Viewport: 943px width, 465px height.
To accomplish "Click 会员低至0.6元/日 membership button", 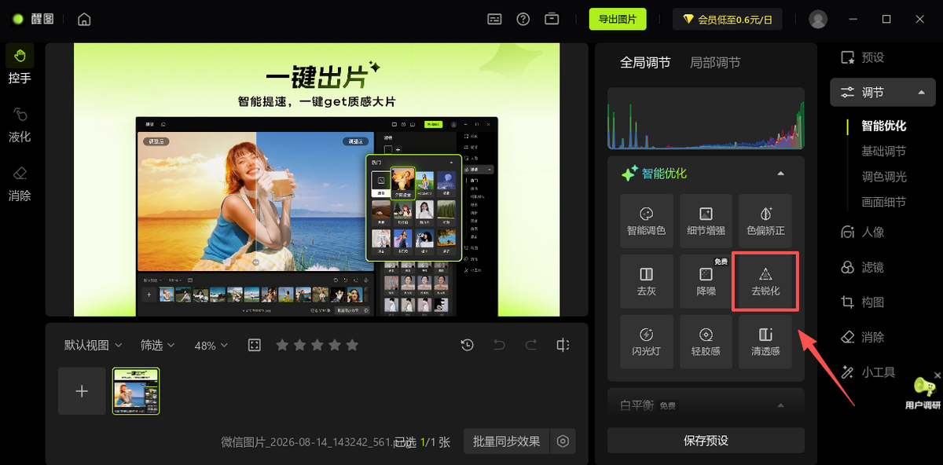I will tap(728, 19).
